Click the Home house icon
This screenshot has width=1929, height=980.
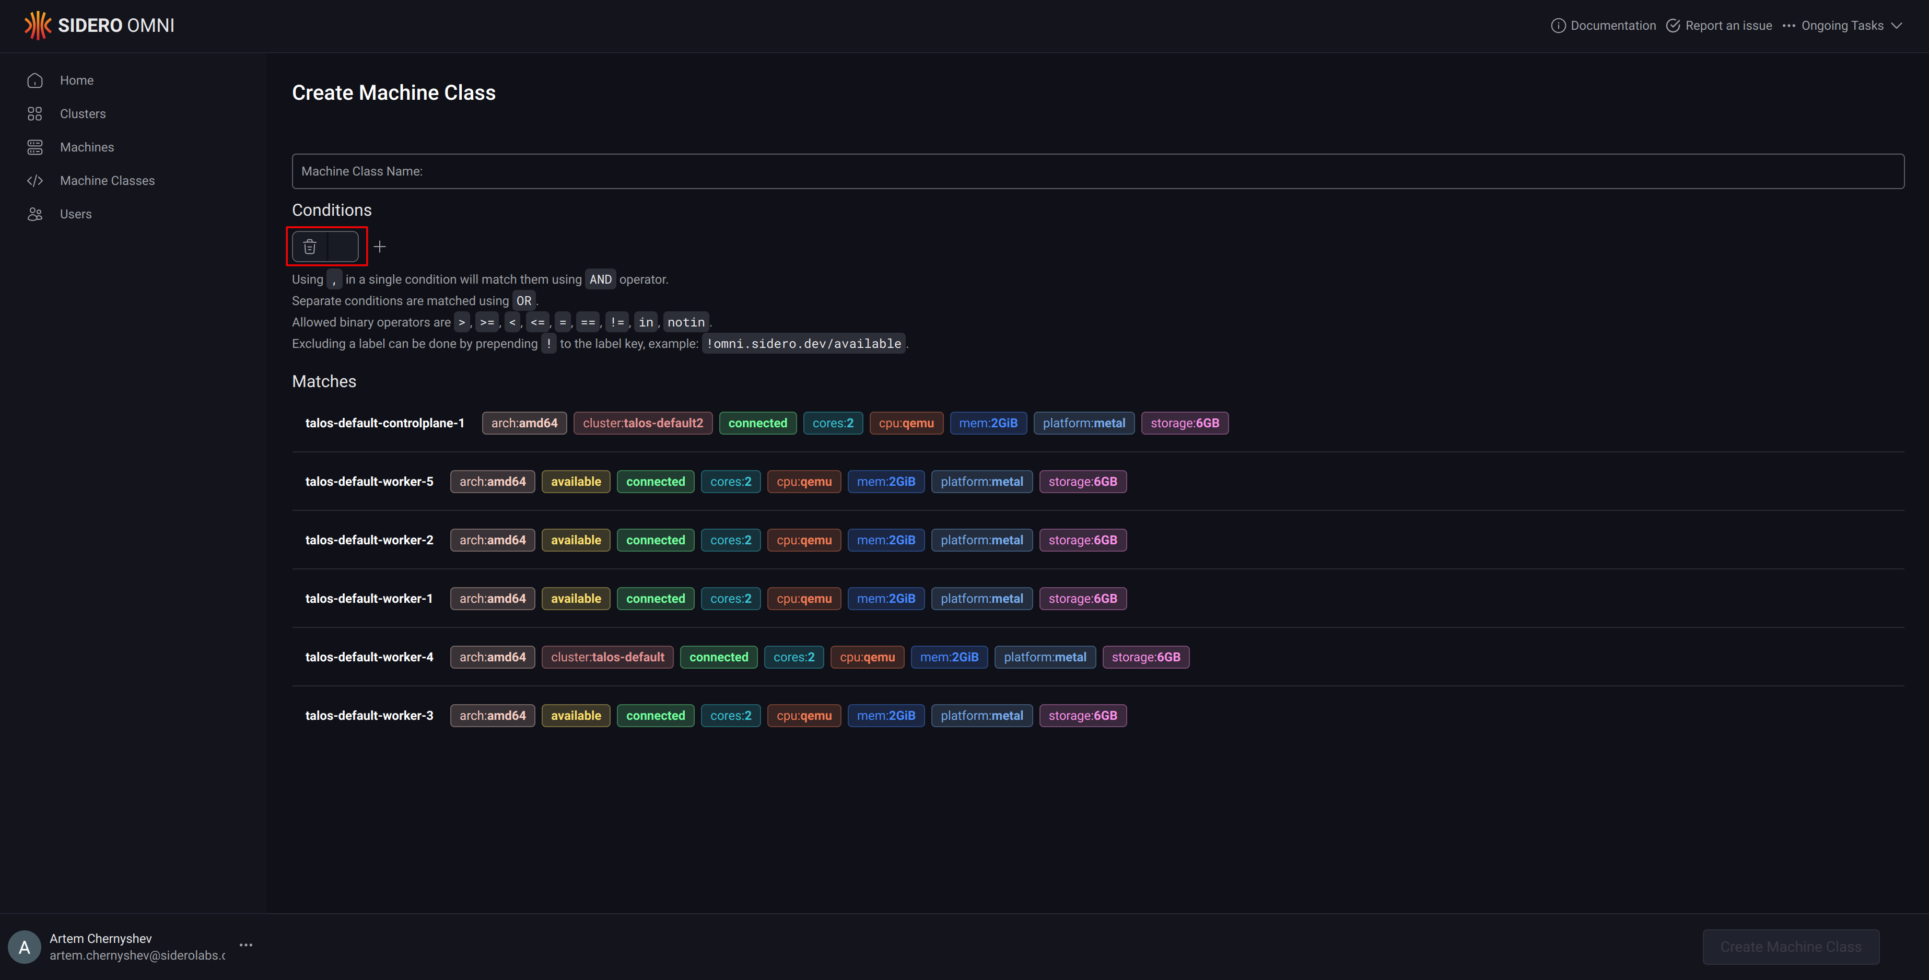[x=35, y=80]
